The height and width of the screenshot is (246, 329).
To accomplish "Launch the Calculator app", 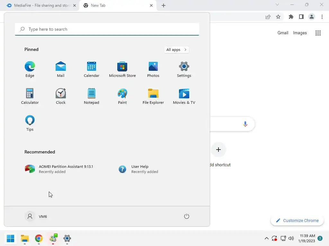I will pyautogui.click(x=30, y=96).
